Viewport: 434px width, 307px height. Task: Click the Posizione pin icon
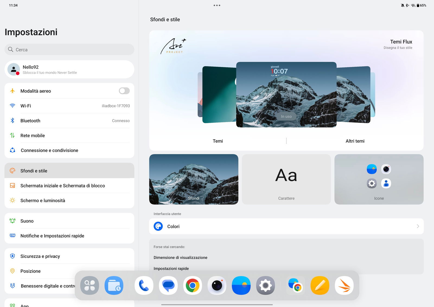click(12, 271)
